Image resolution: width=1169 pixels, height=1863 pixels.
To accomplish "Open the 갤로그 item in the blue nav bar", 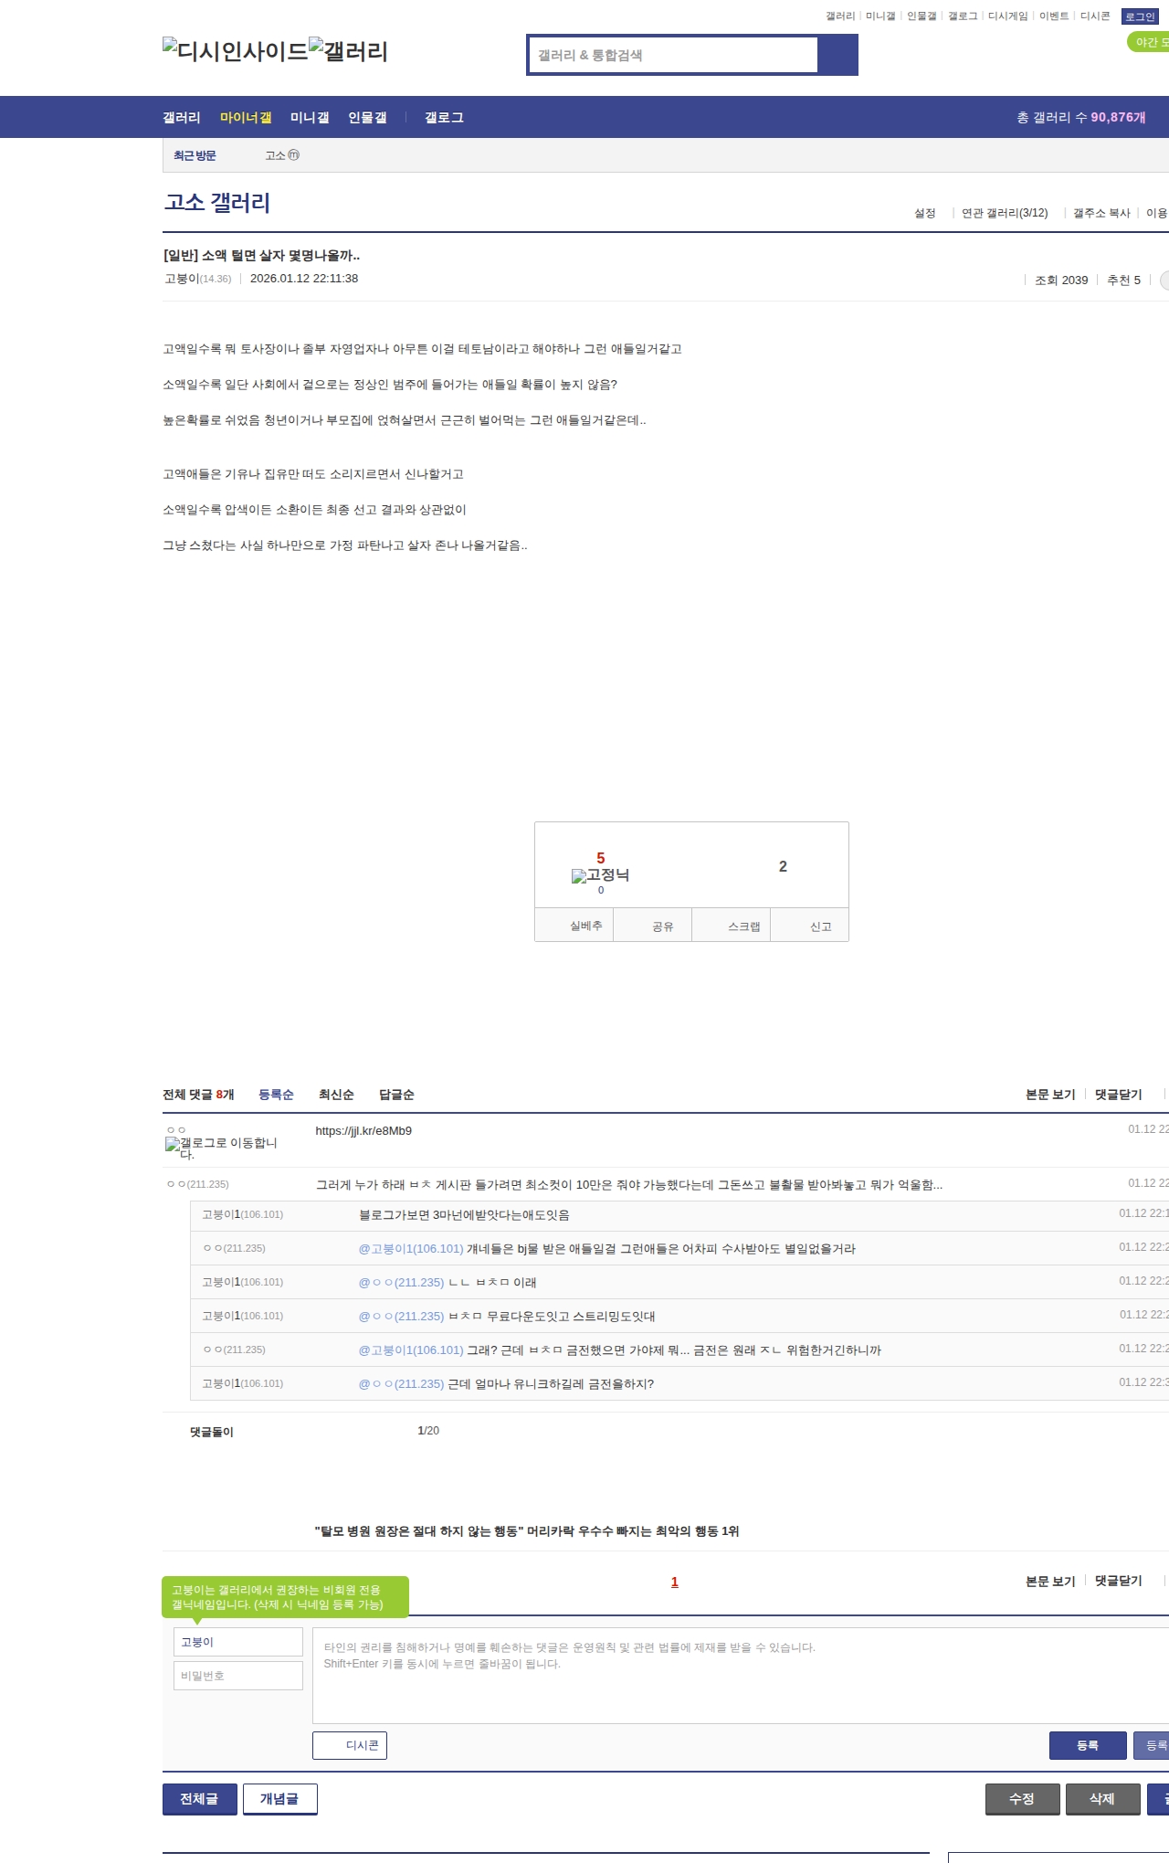I will (444, 117).
